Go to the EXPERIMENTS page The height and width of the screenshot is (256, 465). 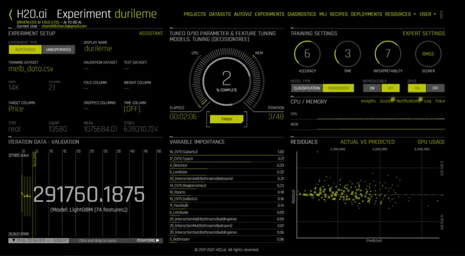click(x=270, y=15)
